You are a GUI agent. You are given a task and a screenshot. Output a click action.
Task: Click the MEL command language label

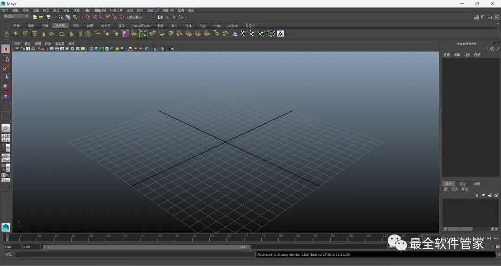[9, 254]
